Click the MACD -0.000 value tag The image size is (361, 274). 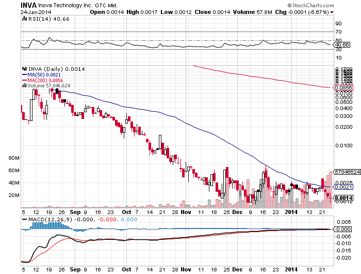point(342,229)
